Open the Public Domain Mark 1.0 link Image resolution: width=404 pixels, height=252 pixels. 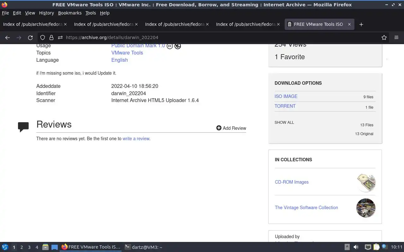click(x=138, y=46)
